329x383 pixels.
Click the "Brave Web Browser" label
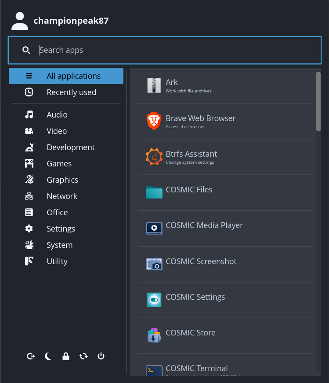[201, 118]
